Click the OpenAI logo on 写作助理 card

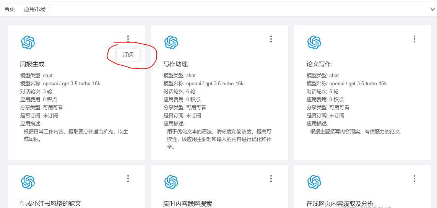171,42
